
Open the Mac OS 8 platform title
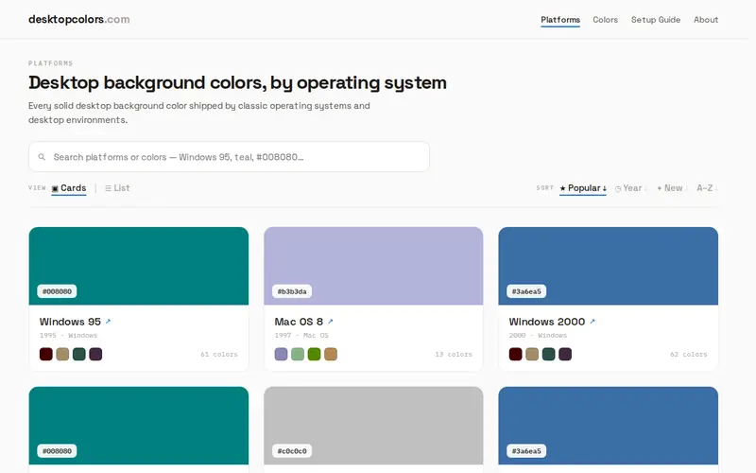tap(299, 322)
